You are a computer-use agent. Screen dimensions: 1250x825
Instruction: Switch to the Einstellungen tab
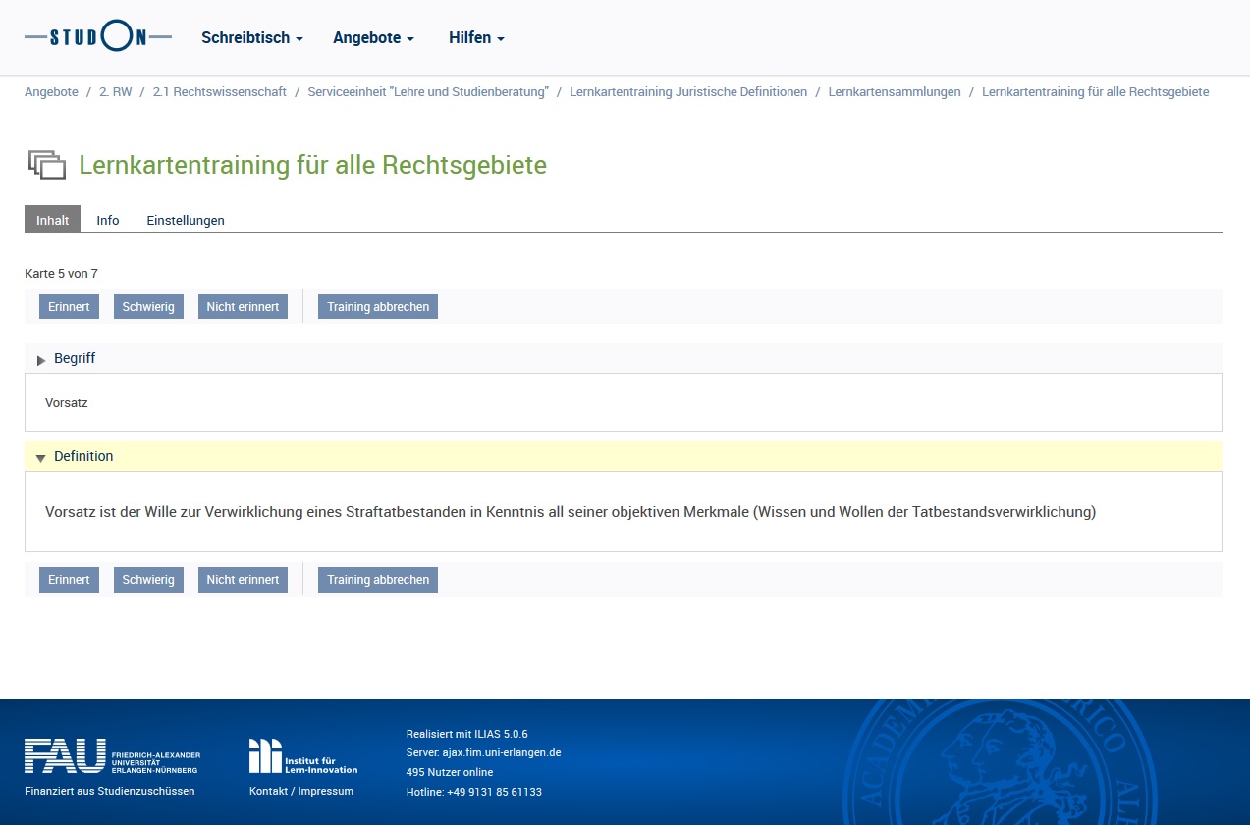point(186,220)
